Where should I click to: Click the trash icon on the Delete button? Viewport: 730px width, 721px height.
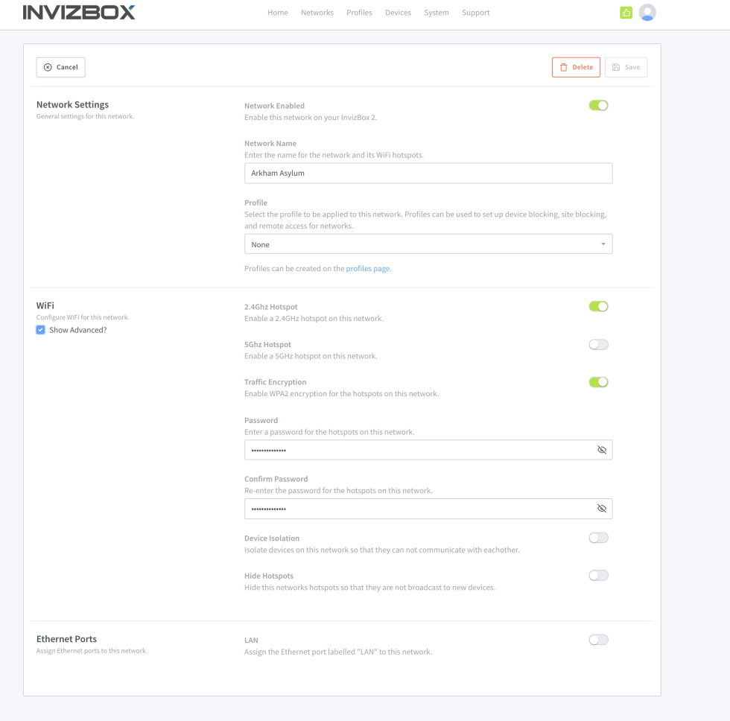pos(562,66)
